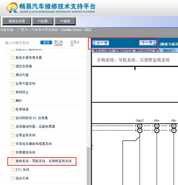Open 自动防眩目 EC 后视镜 entry

[32, 118]
